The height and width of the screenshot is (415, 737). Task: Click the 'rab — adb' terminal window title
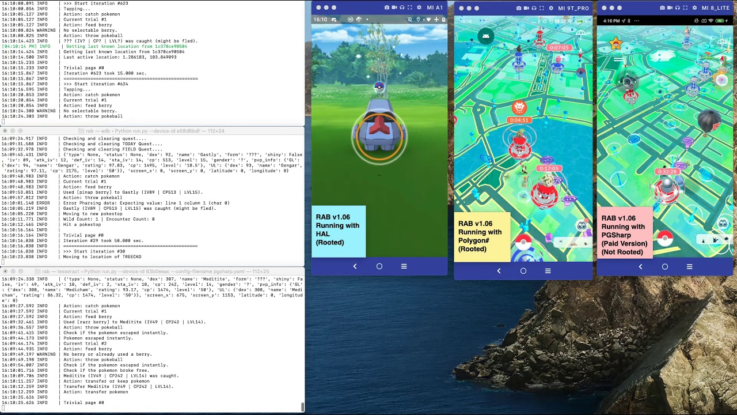click(155, 131)
